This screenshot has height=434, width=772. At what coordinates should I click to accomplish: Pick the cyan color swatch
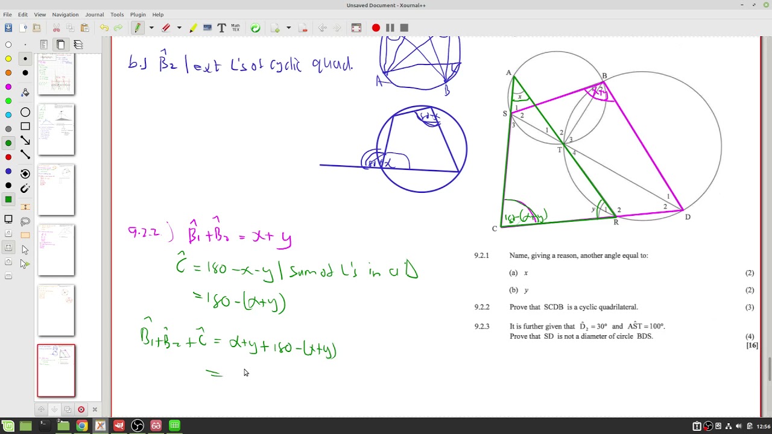pyautogui.click(x=8, y=115)
